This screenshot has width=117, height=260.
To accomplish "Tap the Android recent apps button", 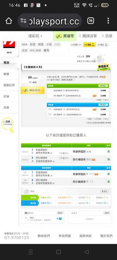I will pos(30,252).
